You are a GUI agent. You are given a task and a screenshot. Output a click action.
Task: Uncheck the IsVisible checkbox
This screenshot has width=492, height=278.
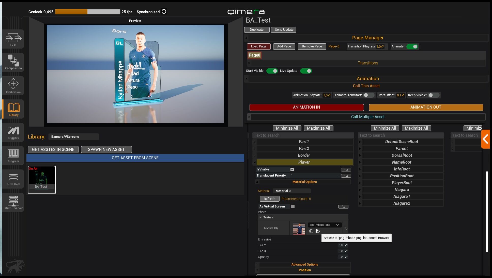coord(292,169)
